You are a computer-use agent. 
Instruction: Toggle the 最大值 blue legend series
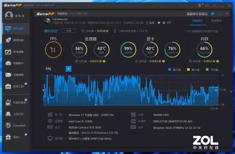[170, 69]
